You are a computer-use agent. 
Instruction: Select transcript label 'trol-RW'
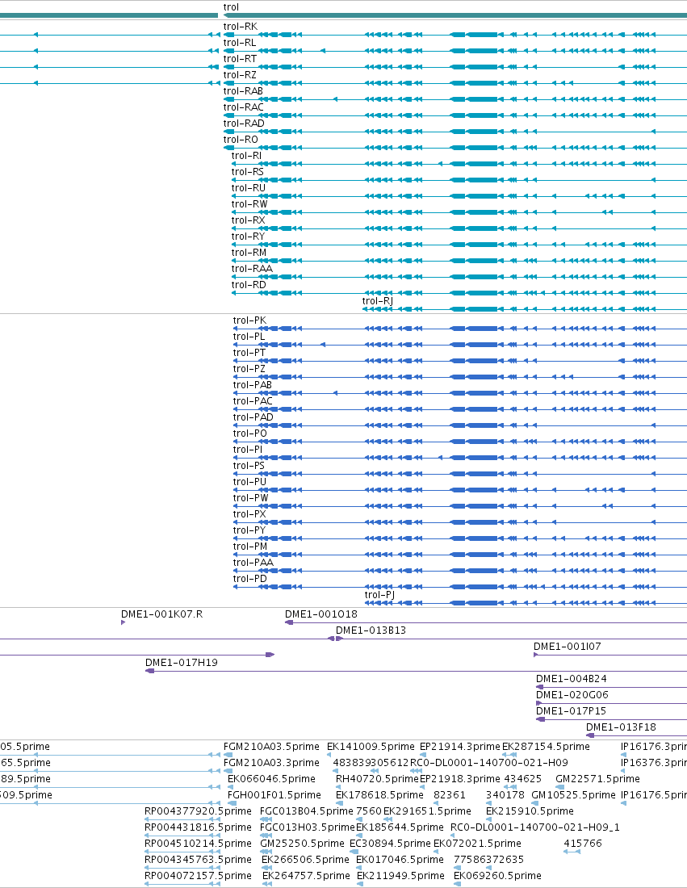click(249, 204)
